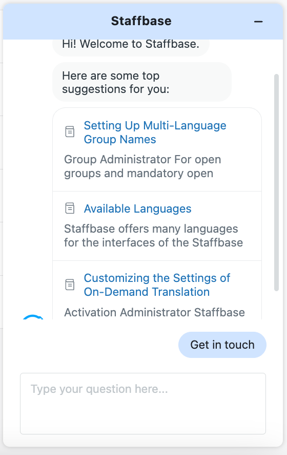Open Customizing the Settings of On-Demand Translation

tap(157, 285)
